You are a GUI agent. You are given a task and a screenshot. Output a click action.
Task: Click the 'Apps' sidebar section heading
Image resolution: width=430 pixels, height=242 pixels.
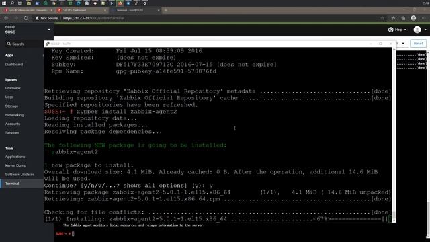[9, 55]
